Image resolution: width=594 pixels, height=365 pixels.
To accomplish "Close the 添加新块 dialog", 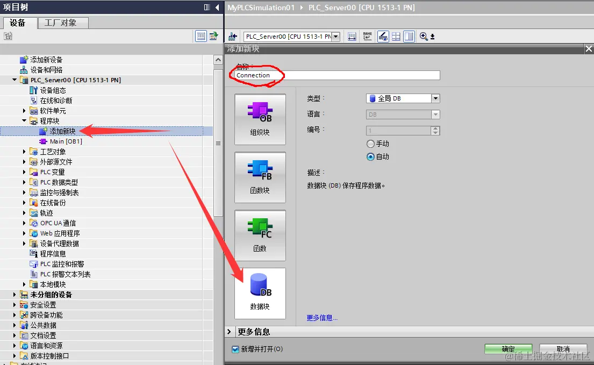I will point(588,49).
